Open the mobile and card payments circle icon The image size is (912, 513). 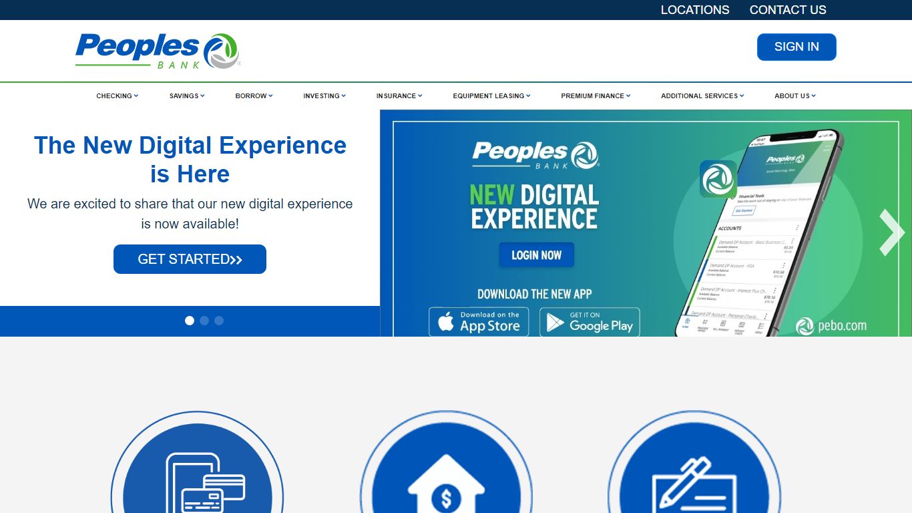197,462
